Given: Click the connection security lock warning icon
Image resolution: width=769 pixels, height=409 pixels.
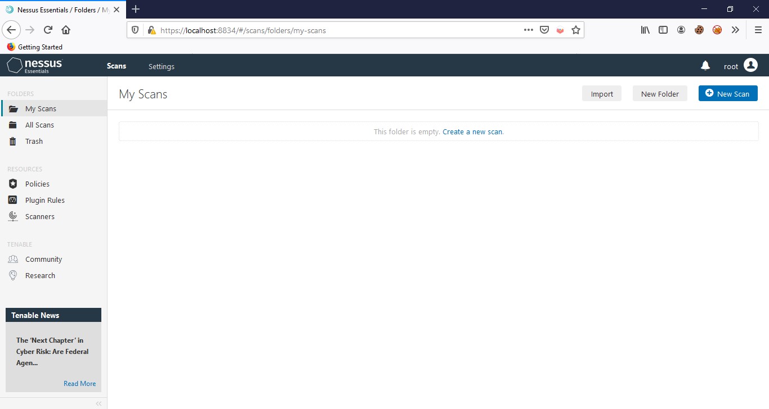Looking at the screenshot, I should coord(151,30).
